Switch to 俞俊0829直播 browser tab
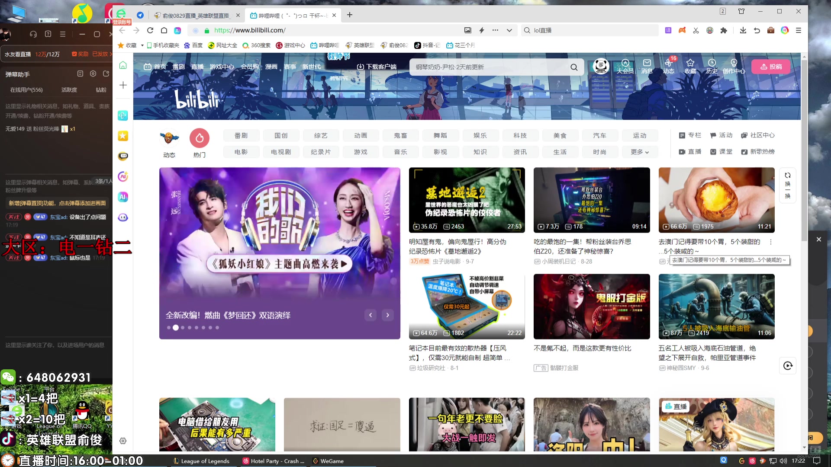Screen dimensions: 831x467 [196, 16]
